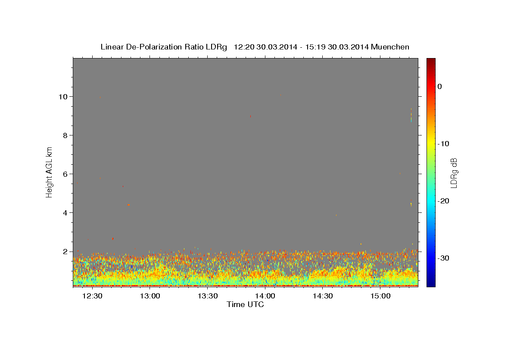
Task: Click the 13:00 time tick label
Action: [x=149, y=296]
